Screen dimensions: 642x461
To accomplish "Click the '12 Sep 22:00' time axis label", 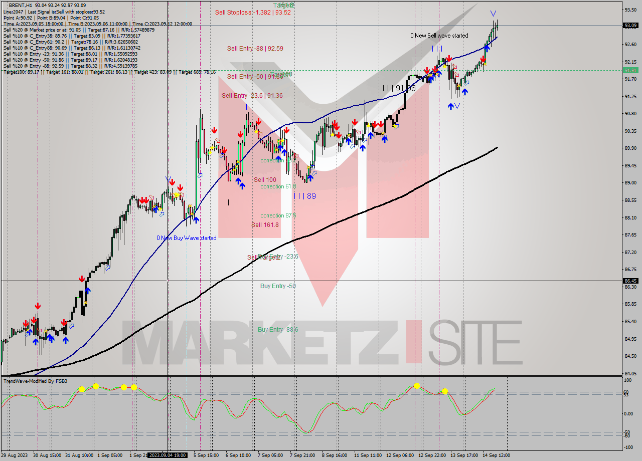I will (432, 455).
